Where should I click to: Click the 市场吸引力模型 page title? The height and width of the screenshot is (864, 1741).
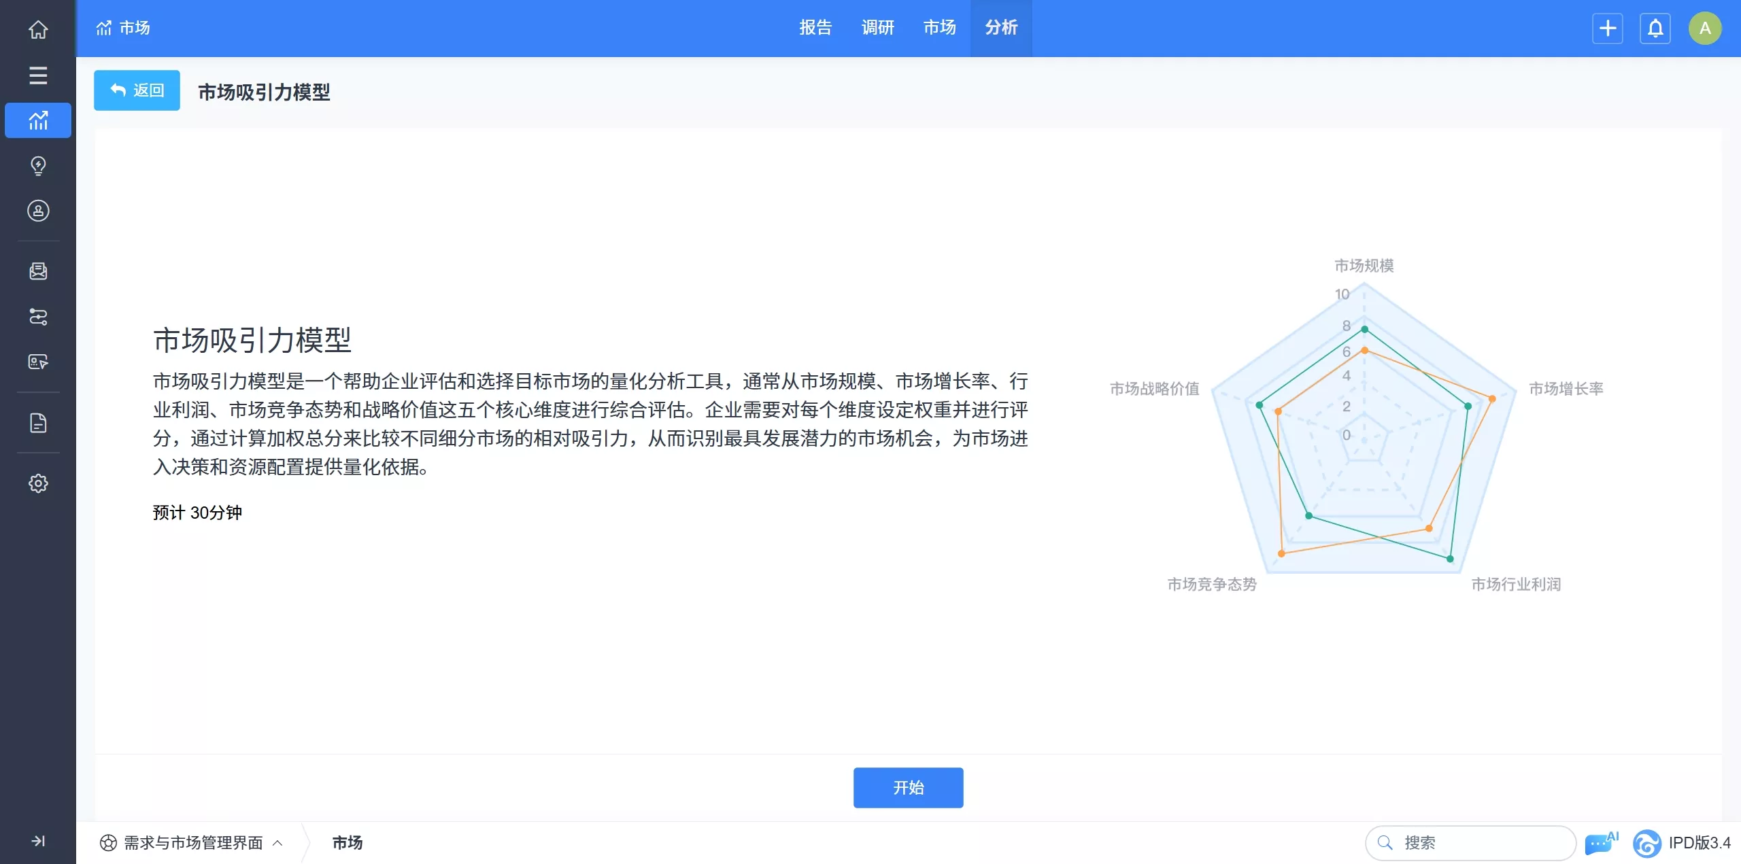click(x=264, y=92)
